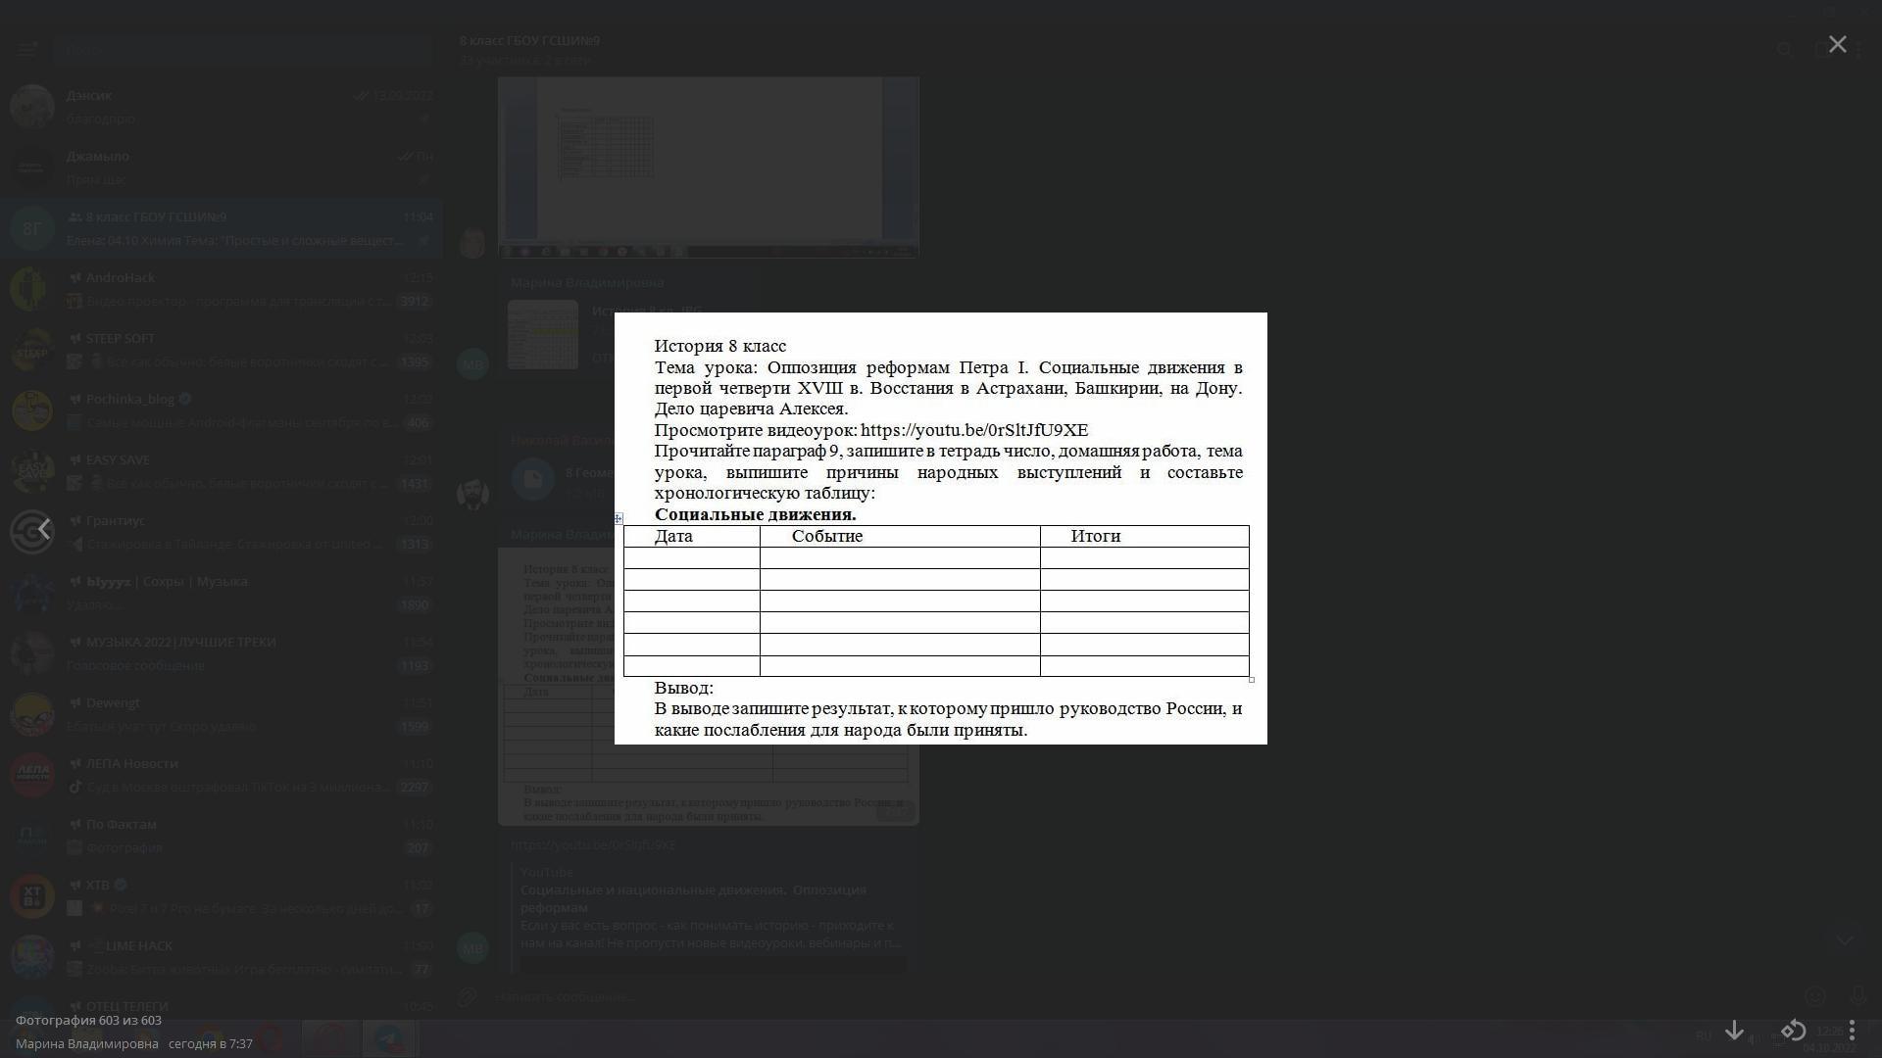The image size is (1882, 1058).
Task: Open the three-dot more options menu
Action: [1852, 1030]
